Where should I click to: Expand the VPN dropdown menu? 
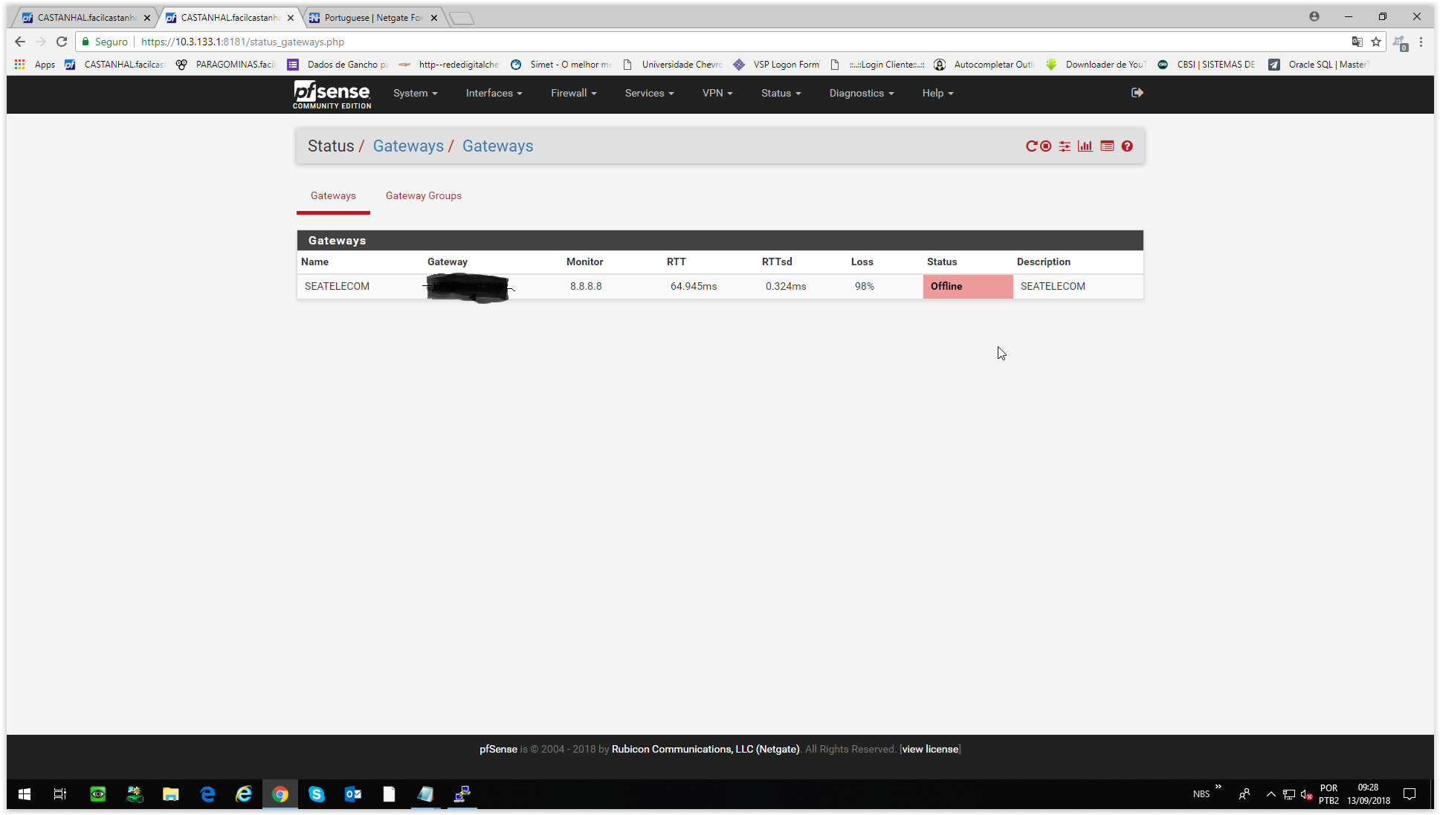click(x=717, y=93)
